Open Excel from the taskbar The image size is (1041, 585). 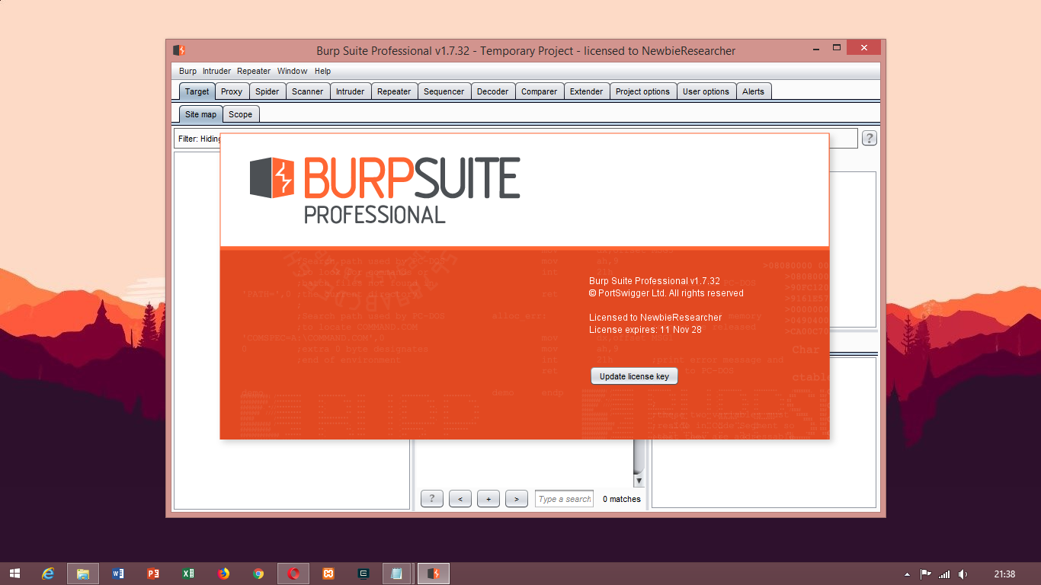pos(188,574)
